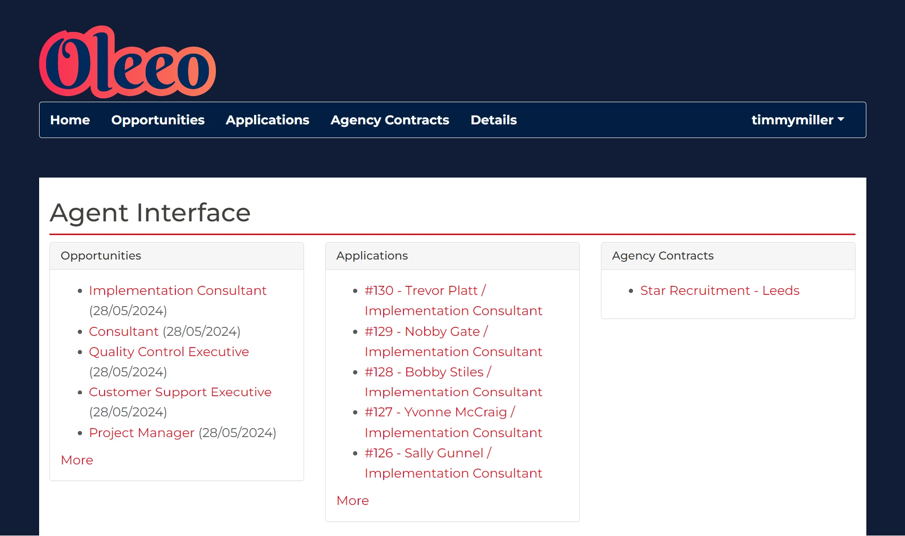Open Star Recruitment - Leeds contract
This screenshot has height=536, width=905.
pyautogui.click(x=719, y=291)
